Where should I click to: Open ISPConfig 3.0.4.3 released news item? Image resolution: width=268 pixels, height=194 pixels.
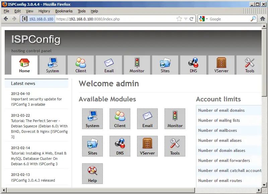(x=33, y=180)
